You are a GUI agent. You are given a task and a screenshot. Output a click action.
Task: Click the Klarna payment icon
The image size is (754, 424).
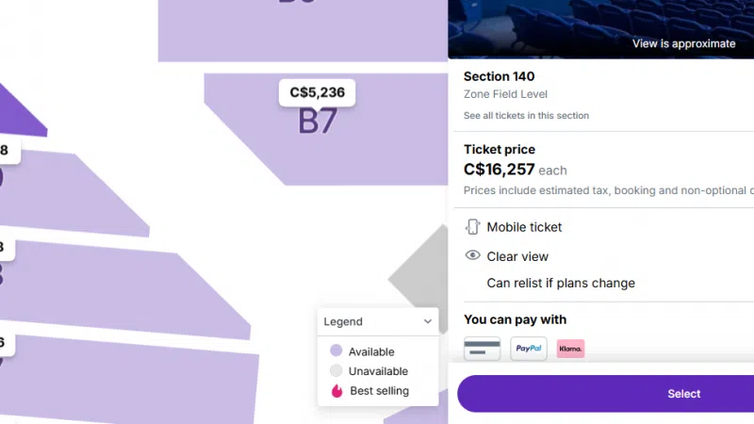(x=570, y=349)
